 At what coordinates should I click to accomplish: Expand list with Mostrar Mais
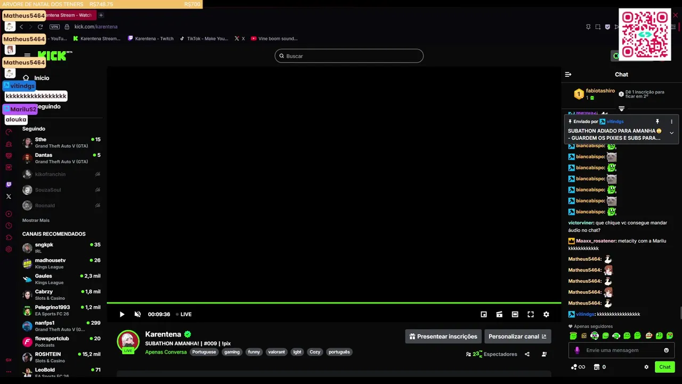[36, 220]
